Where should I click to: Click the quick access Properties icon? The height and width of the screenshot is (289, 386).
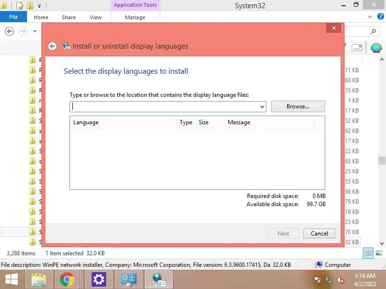[20, 5]
